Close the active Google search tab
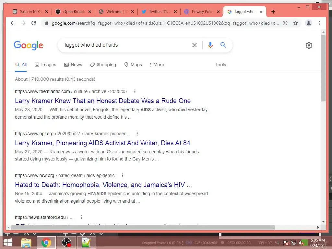332x249 pixels. 261,12
